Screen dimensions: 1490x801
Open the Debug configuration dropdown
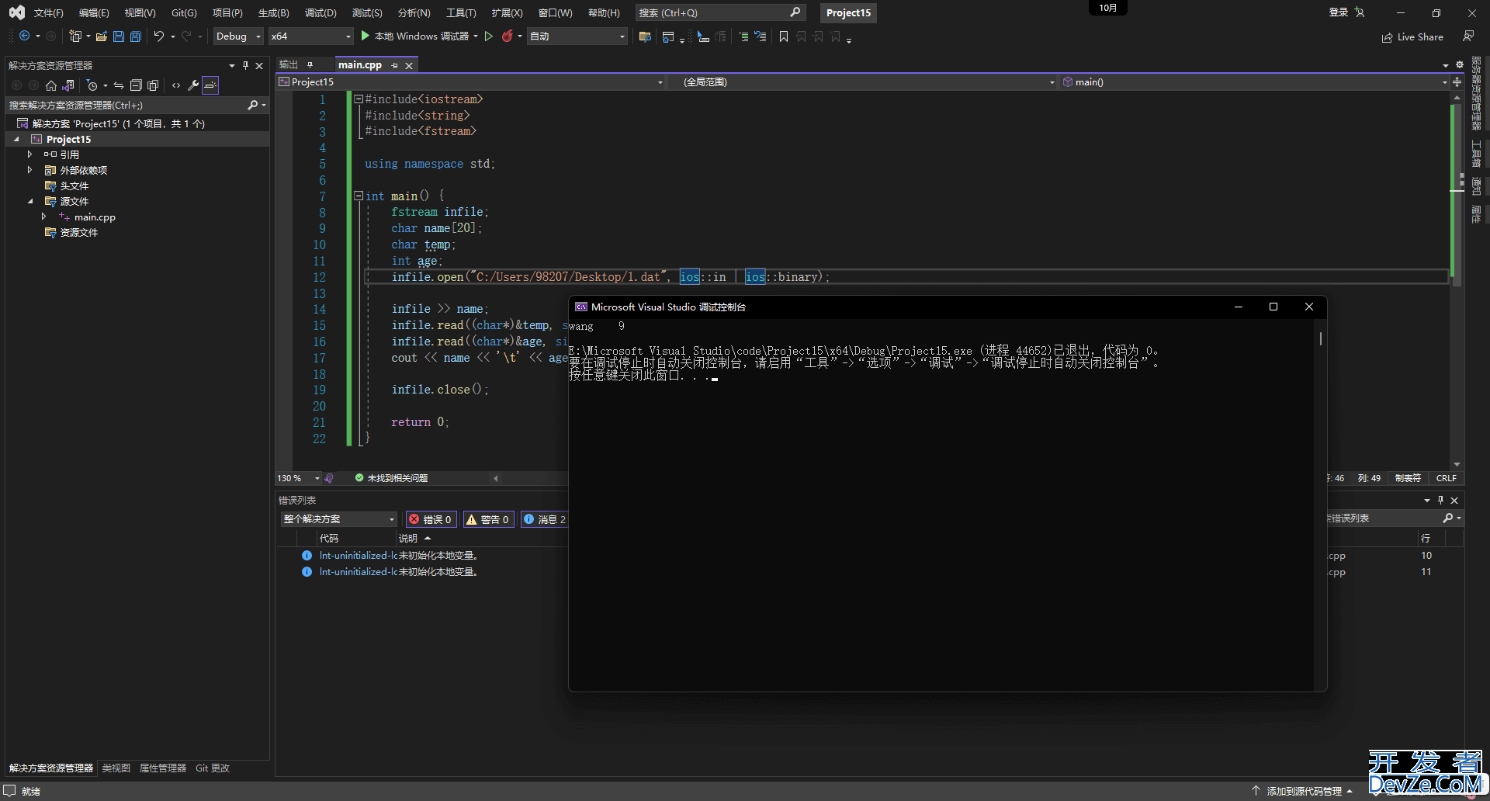pyautogui.click(x=238, y=36)
